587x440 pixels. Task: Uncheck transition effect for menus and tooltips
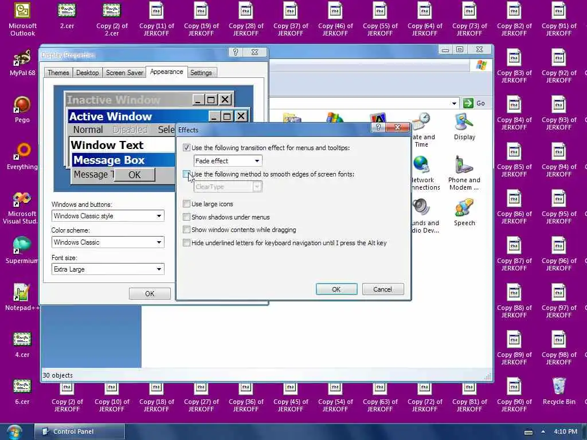[186, 148]
